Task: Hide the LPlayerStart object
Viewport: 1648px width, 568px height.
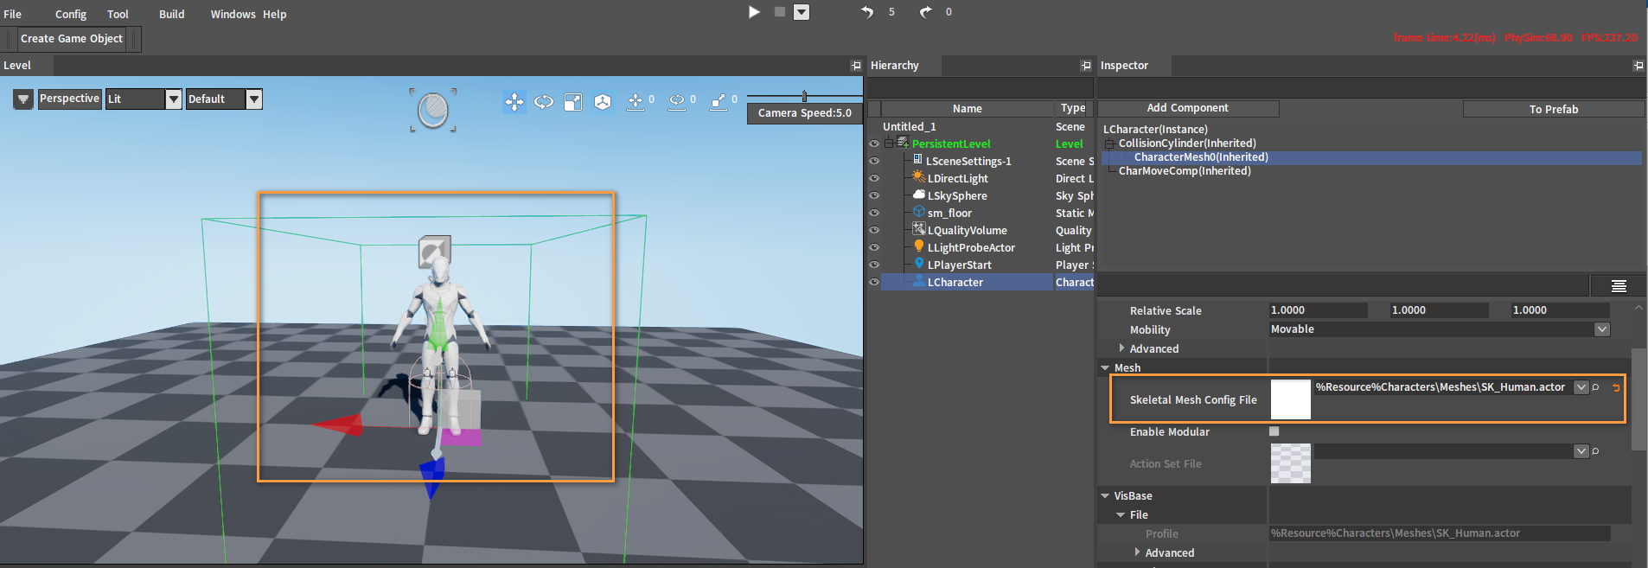Action: (874, 265)
